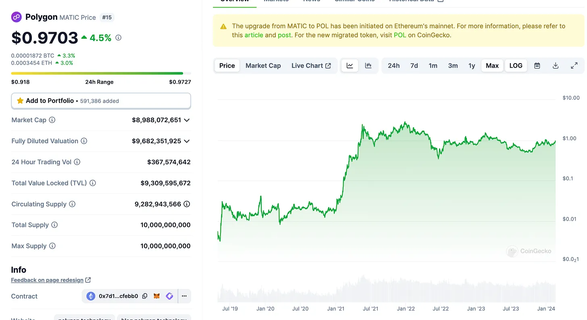Open more contract options ellipsis

[x=184, y=296]
